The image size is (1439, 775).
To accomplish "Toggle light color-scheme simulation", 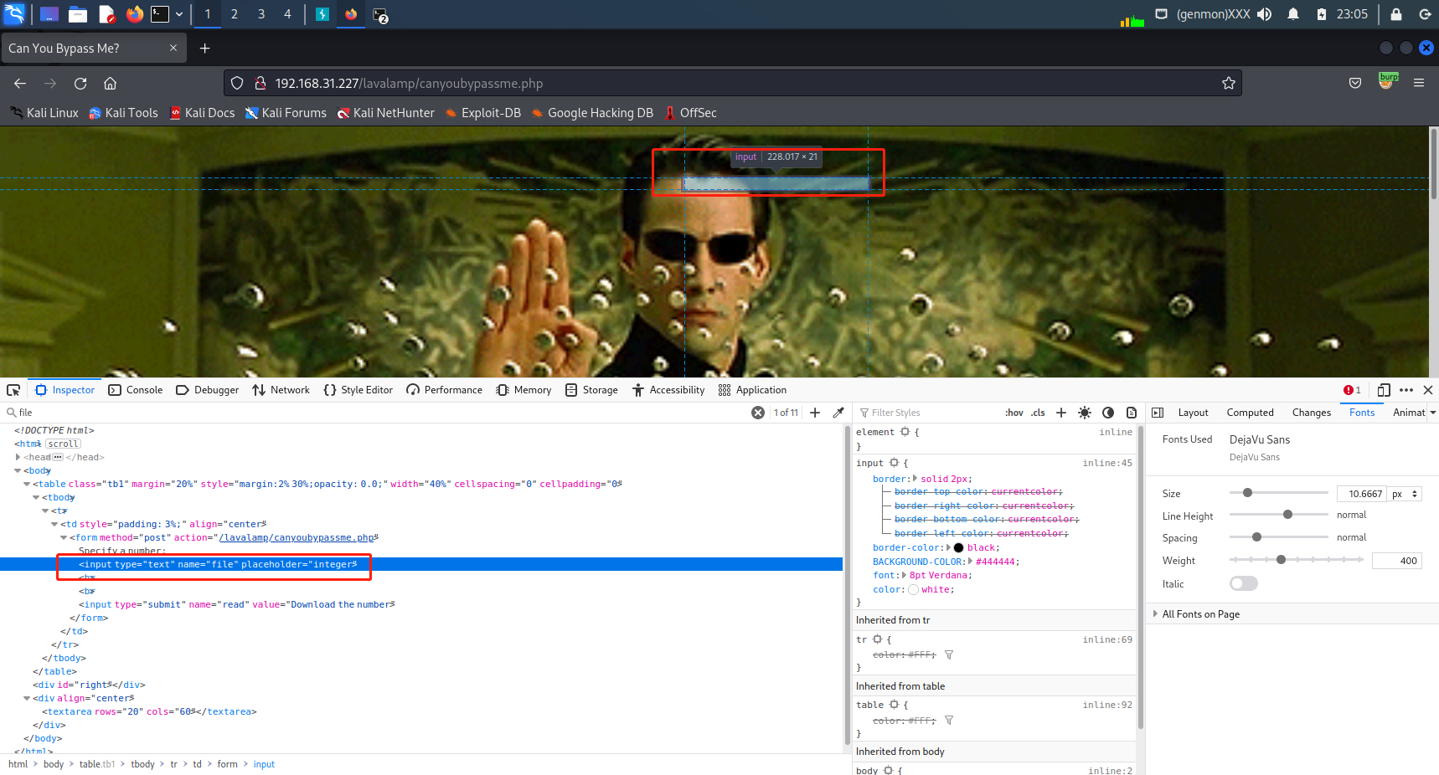I will [1084, 412].
